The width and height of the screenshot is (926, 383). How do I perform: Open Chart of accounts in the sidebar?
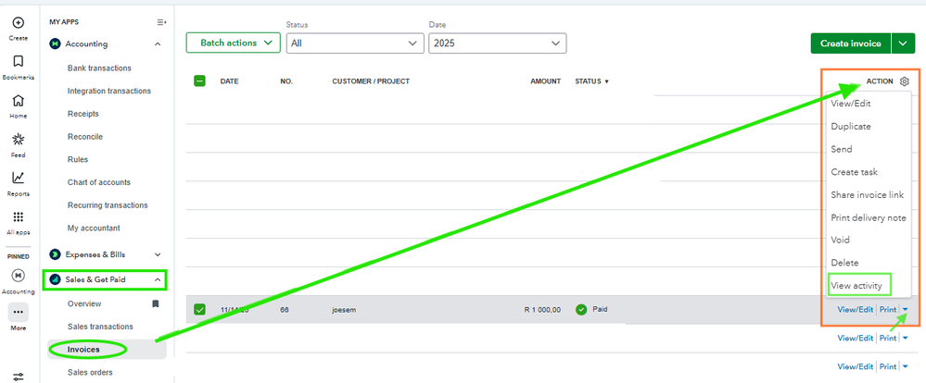pyautogui.click(x=99, y=182)
